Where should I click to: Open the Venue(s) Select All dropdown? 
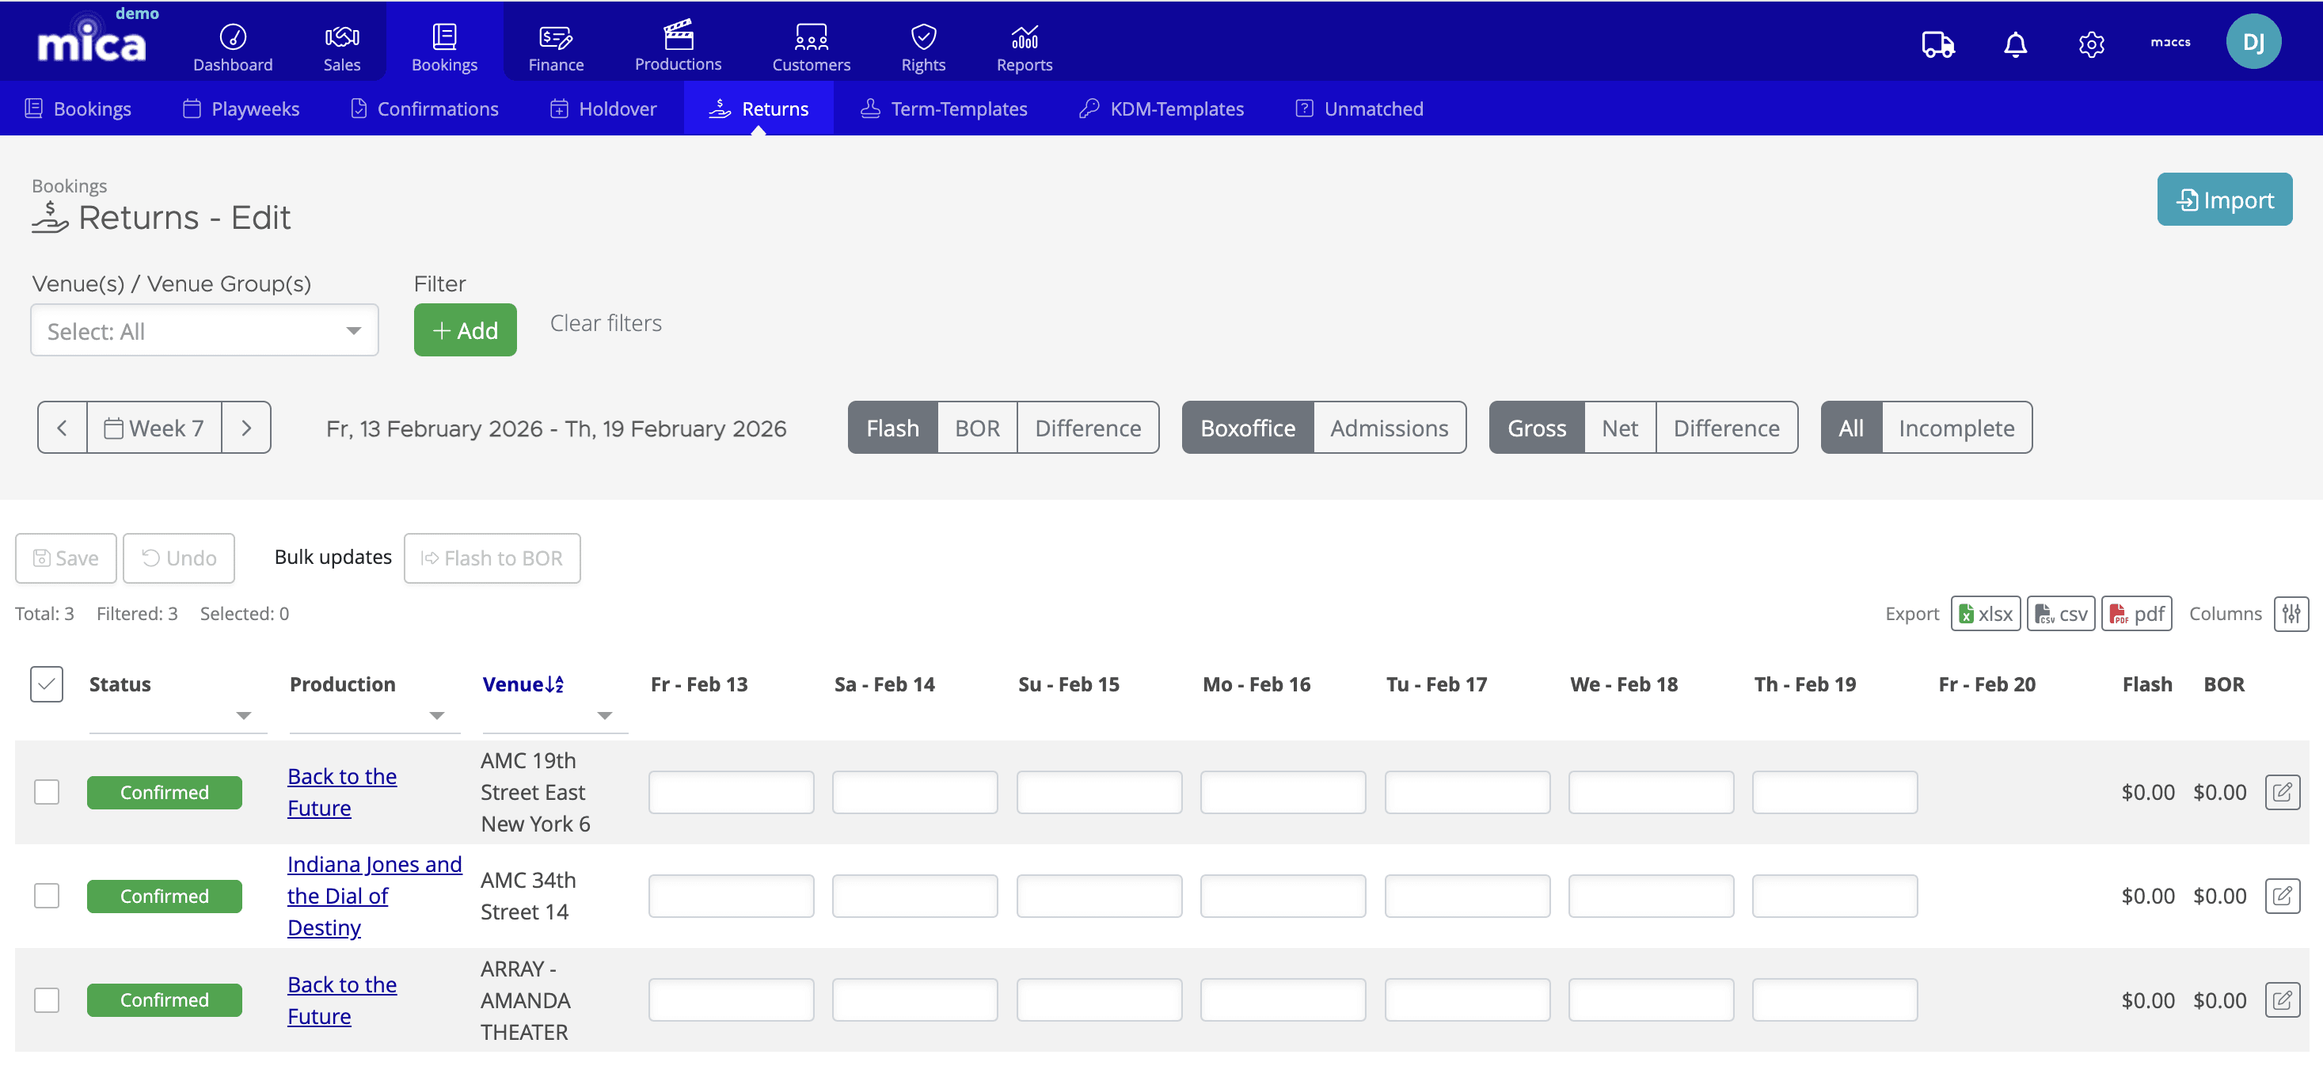coord(203,330)
